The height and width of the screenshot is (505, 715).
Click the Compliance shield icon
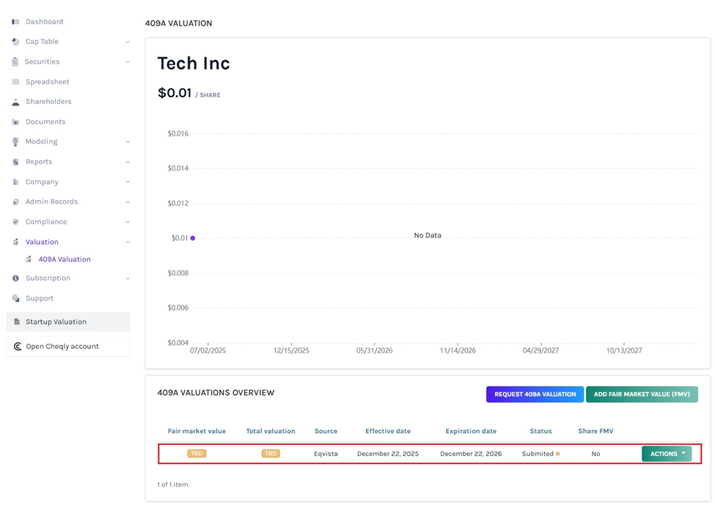(x=15, y=222)
